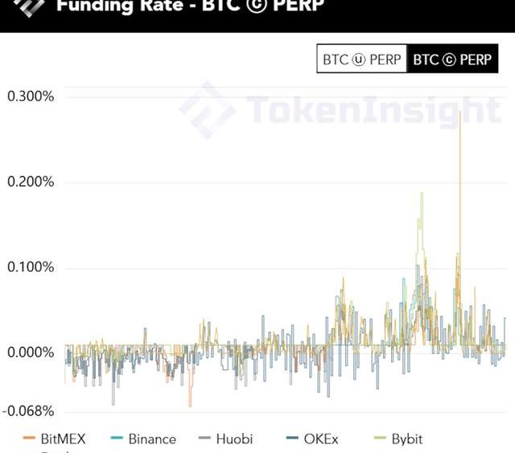
Task: Switch to the BTC U PERP tab
Action: (361, 60)
